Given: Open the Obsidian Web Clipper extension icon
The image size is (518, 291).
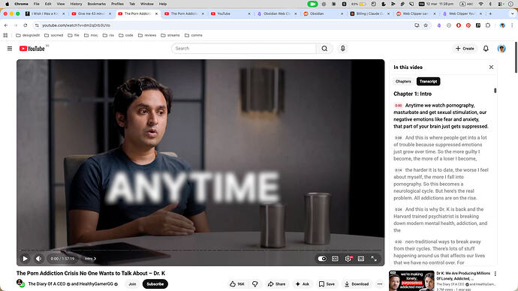Looking at the screenshot, I should tap(438, 25).
